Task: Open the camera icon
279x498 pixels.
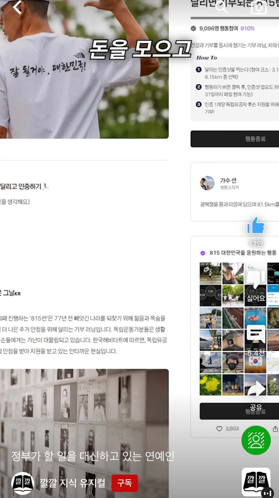Action: tap(259, 7)
